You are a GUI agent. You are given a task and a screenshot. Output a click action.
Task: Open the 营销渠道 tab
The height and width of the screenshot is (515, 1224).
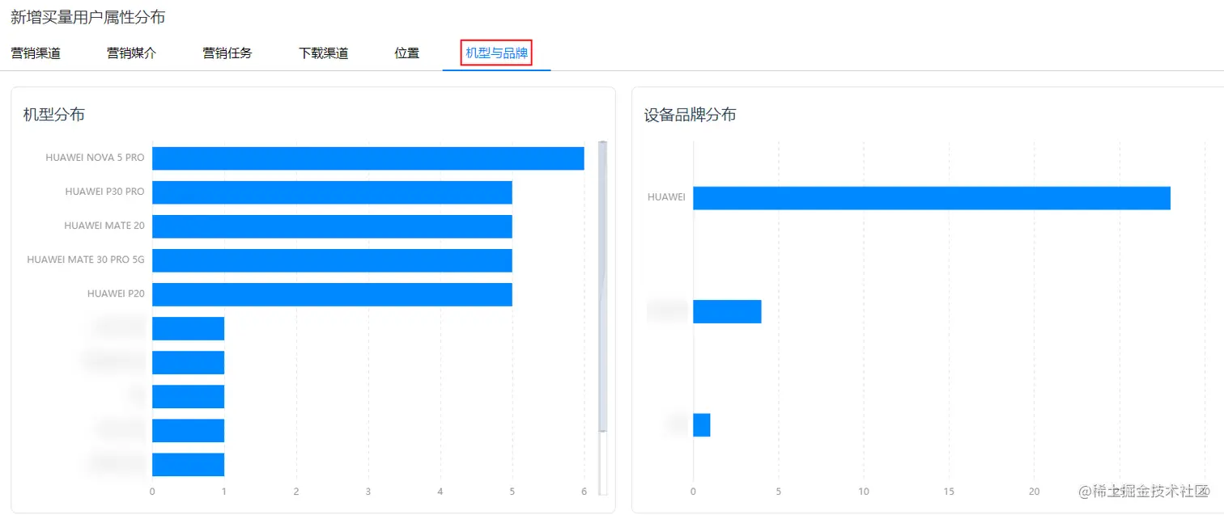click(36, 54)
